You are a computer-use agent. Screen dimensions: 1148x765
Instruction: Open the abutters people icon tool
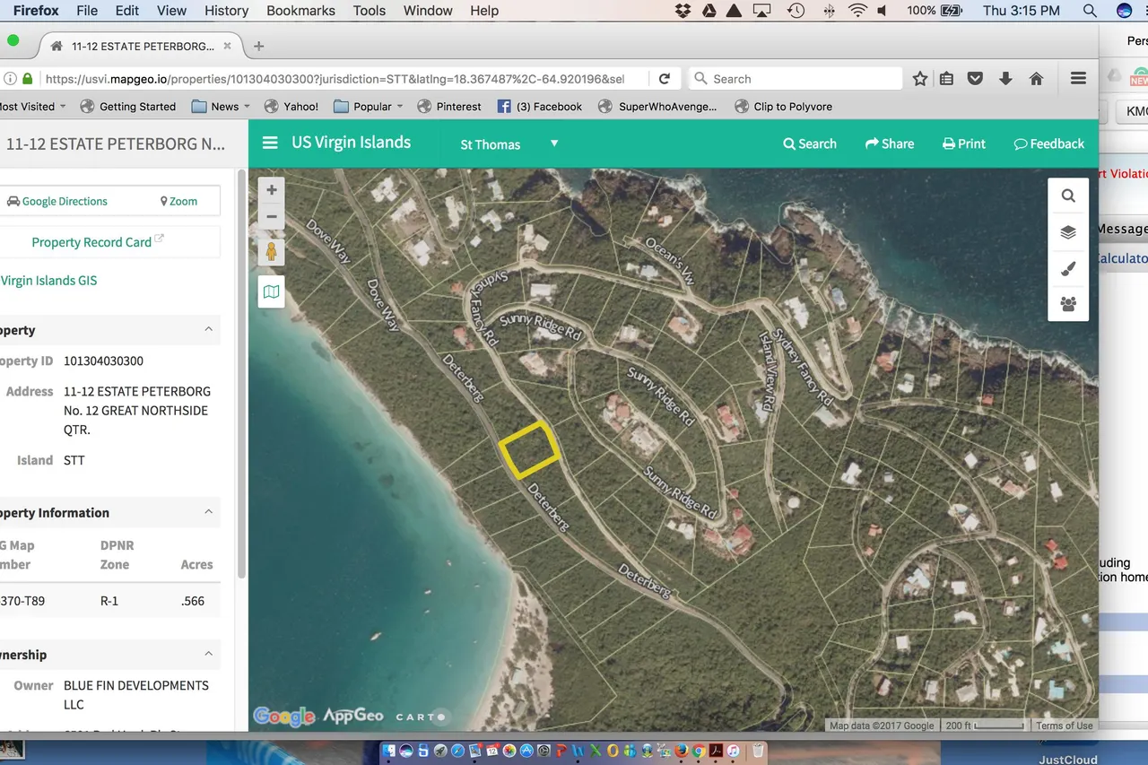coord(1067,304)
